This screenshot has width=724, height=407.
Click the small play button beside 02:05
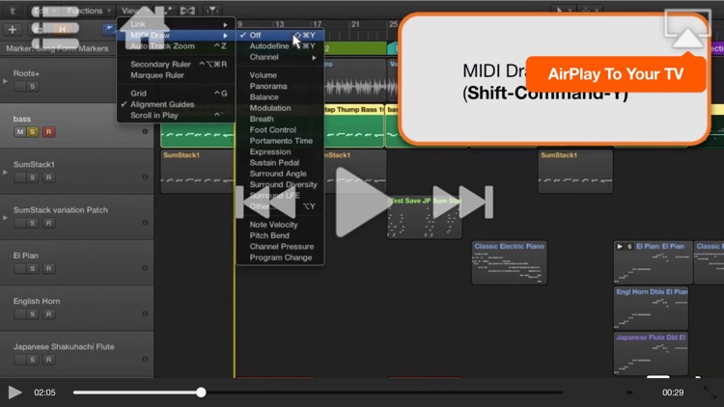click(14, 393)
